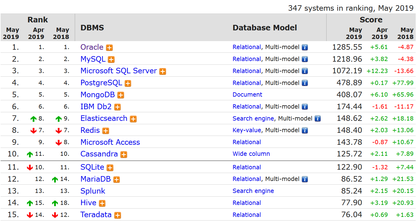Click the Key-value link in Redis row

click(x=247, y=130)
